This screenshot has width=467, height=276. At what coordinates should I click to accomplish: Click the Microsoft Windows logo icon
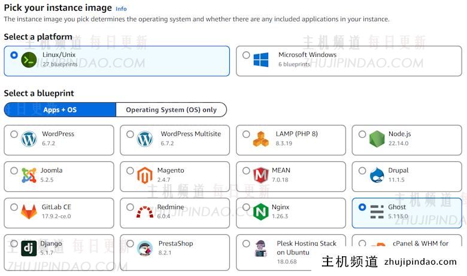(261, 59)
